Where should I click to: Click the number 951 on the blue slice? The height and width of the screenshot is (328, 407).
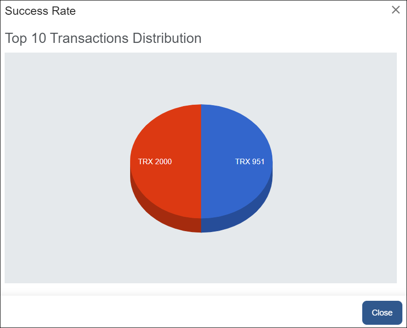point(258,162)
